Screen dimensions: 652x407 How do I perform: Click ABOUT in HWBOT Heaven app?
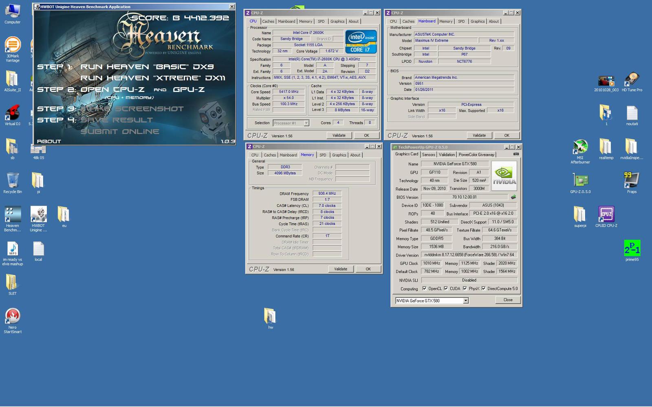point(49,141)
